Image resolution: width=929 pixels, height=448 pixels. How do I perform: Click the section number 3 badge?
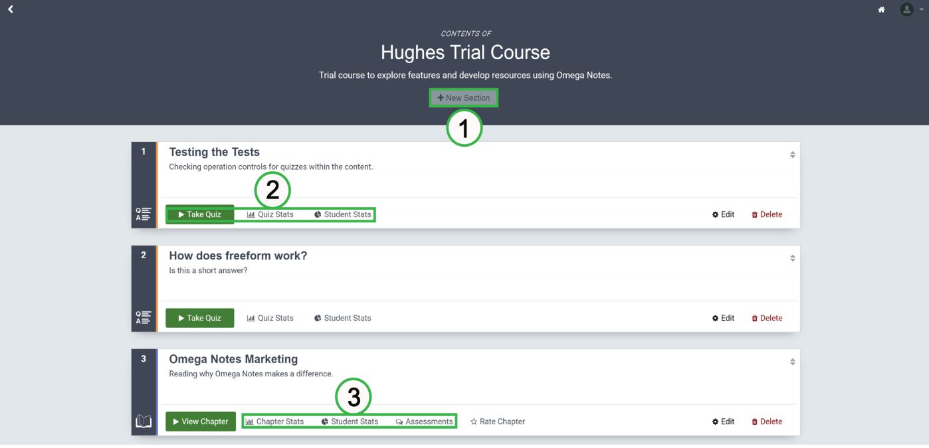click(x=144, y=359)
